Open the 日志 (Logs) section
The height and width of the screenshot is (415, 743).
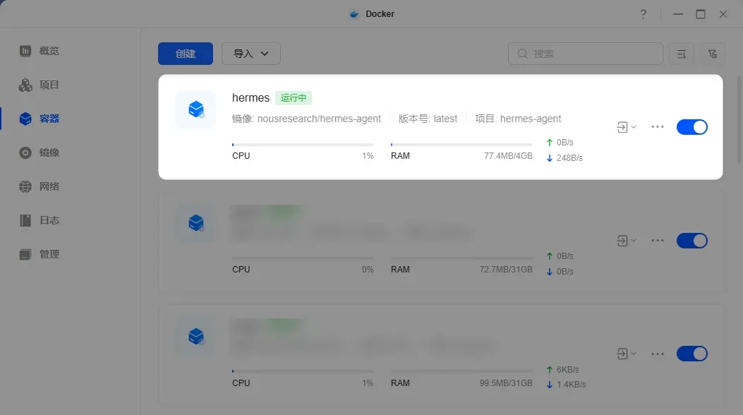(x=49, y=219)
